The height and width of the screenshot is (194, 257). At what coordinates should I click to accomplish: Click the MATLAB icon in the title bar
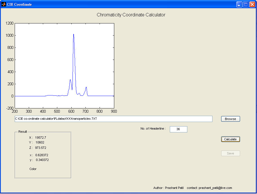4,4
